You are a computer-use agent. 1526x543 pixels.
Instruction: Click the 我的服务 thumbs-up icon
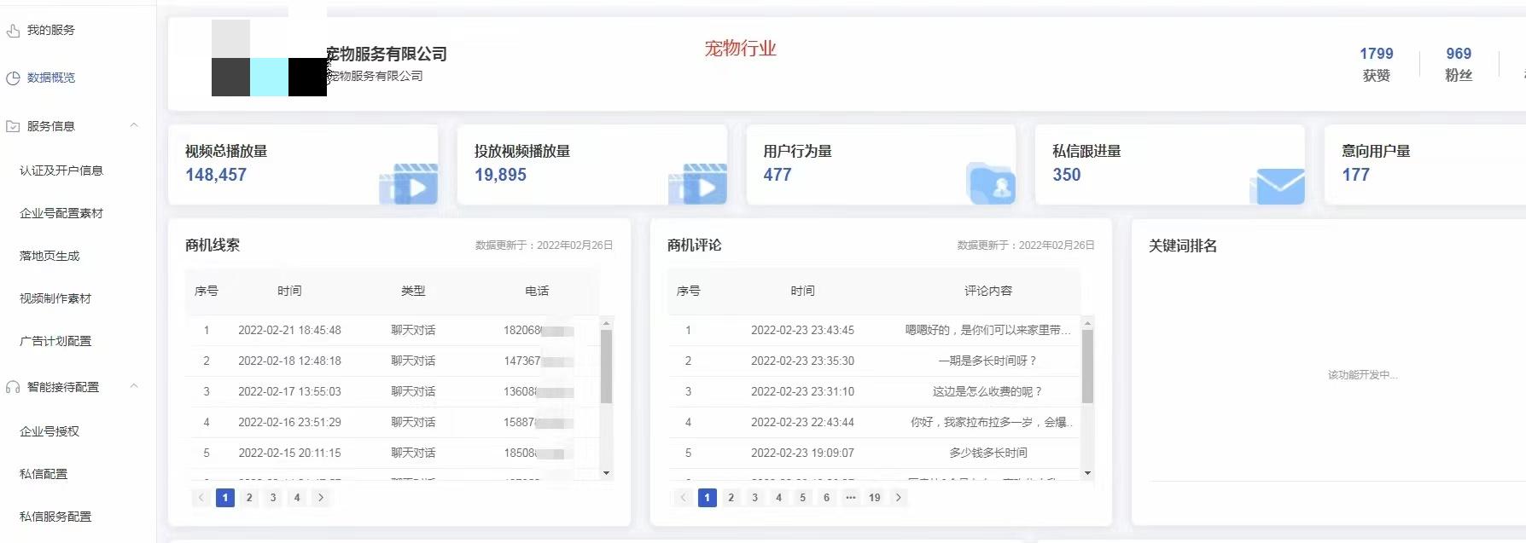coord(13,31)
